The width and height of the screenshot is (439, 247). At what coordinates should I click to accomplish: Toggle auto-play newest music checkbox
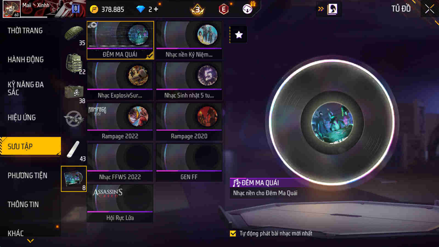point(233,234)
